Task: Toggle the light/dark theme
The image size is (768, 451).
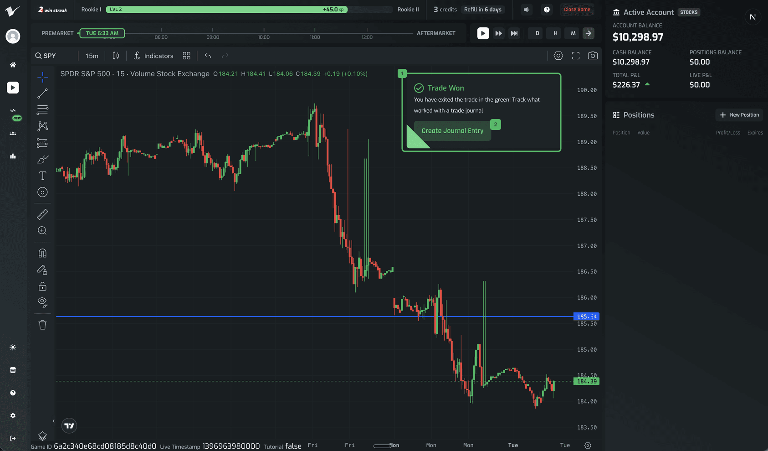Action: click(x=13, y=347)
